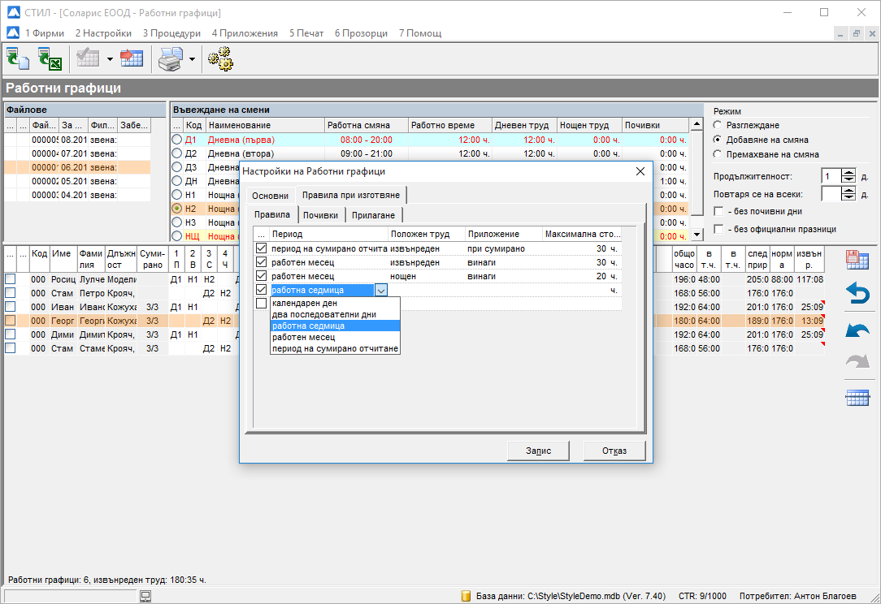Select the Разглеждане mode radio button
The height and width of the screenshot is (604, 881).
tap(718, 125)
